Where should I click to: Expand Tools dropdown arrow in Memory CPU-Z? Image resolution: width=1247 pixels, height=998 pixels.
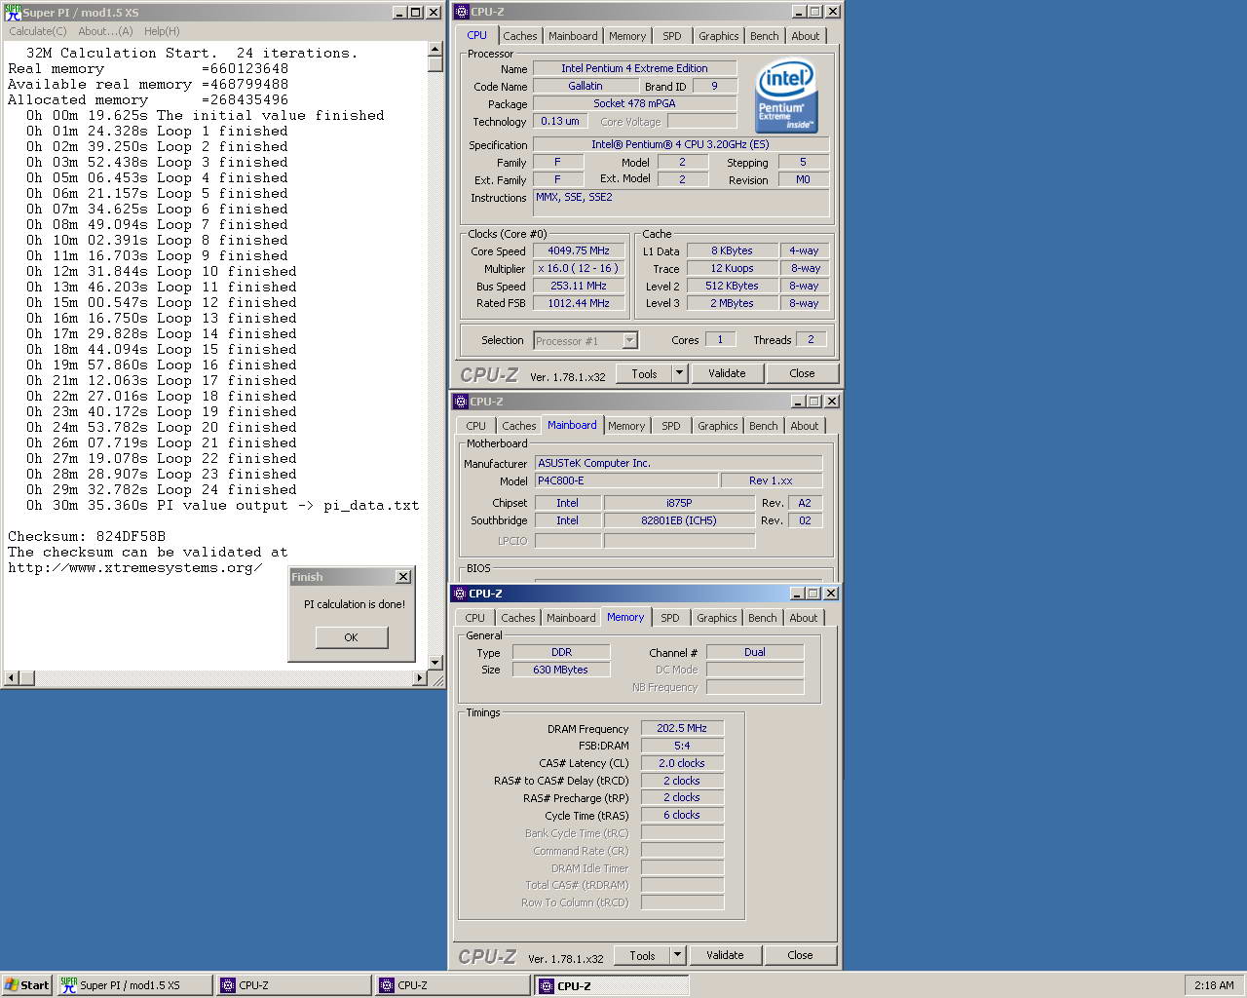tap(677, 955)
